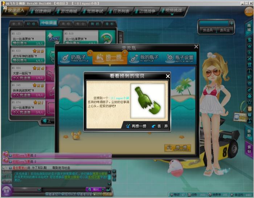Click the dollar sign sidebar icon
The image size is (254, 198).
point(250,40)
